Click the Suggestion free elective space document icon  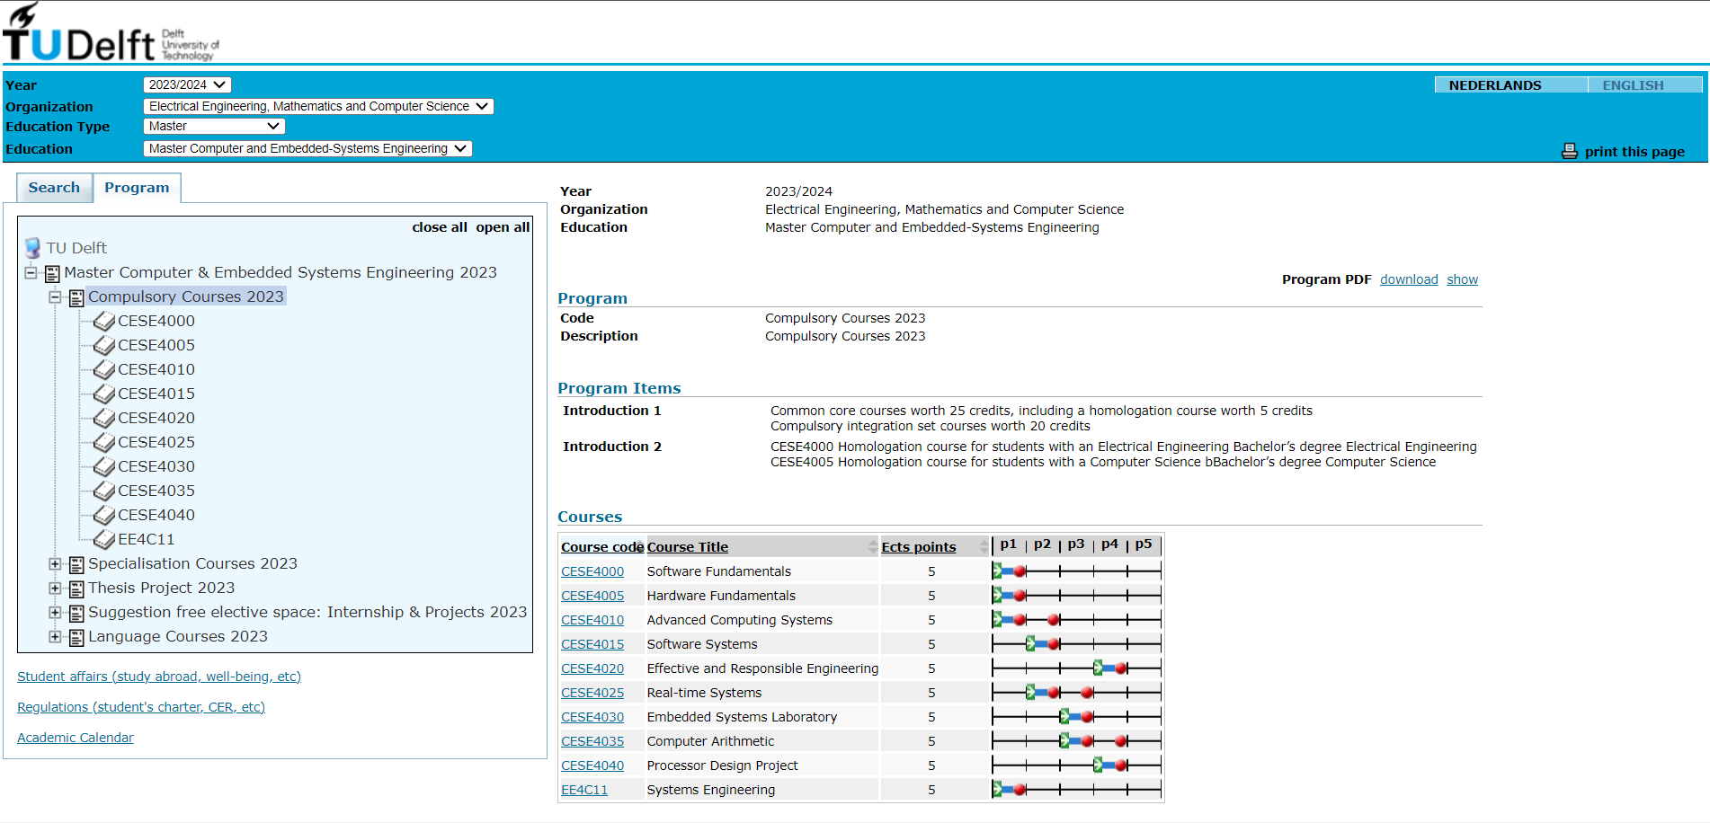[x=77, y=613]
